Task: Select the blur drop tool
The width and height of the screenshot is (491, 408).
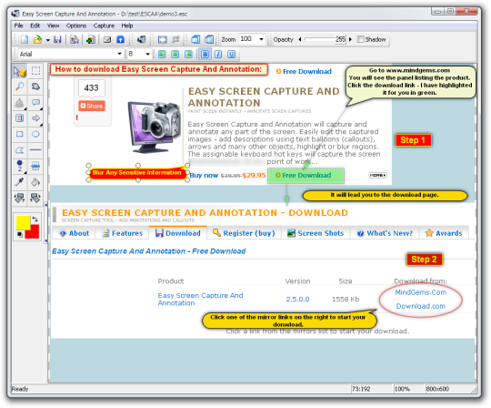Action: pos(19,103)
